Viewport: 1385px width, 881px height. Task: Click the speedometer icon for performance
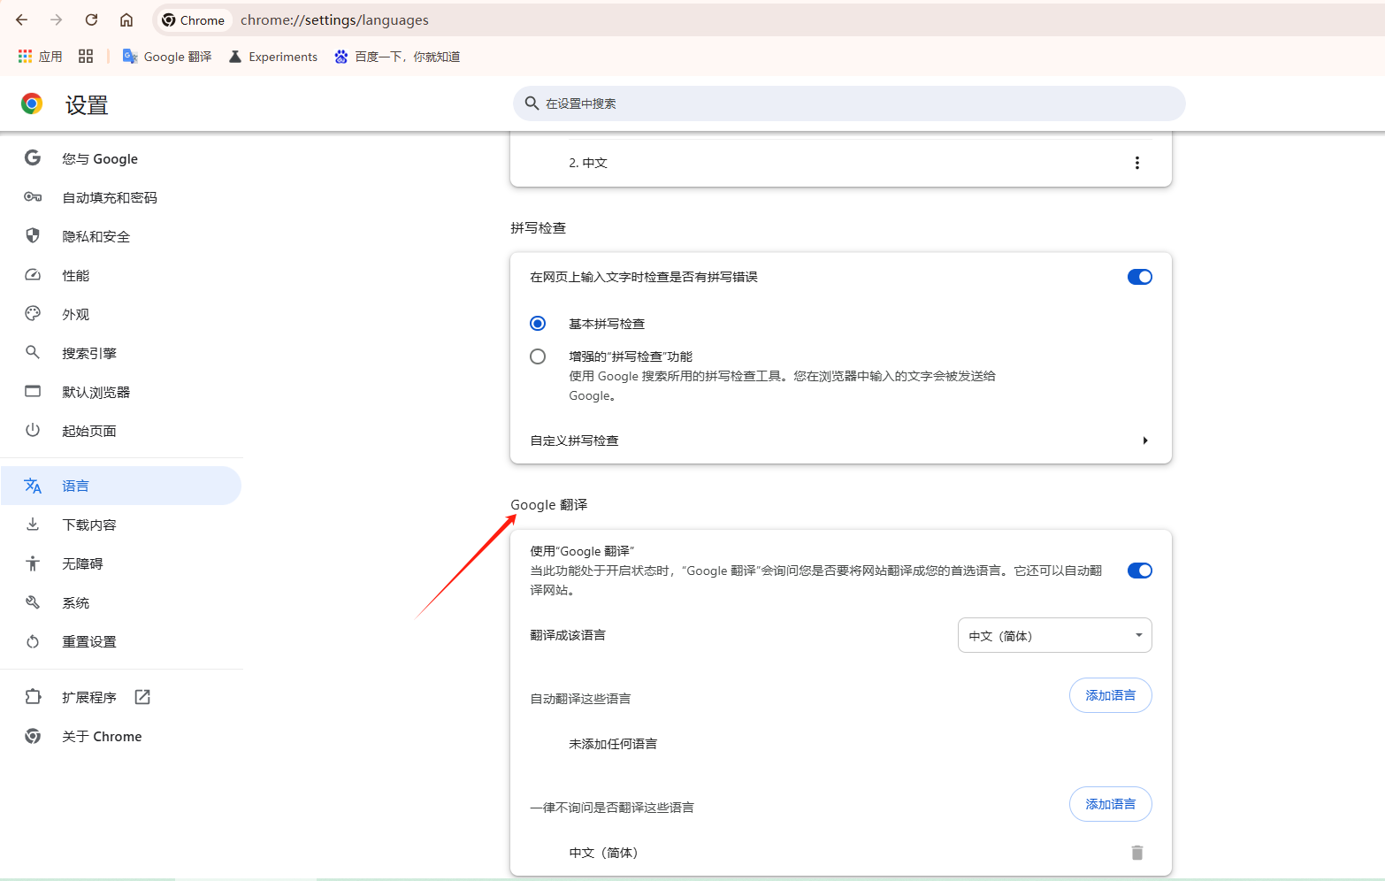point(33,274)
